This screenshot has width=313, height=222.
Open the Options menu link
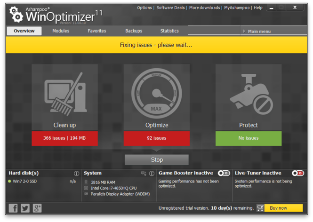144,8
